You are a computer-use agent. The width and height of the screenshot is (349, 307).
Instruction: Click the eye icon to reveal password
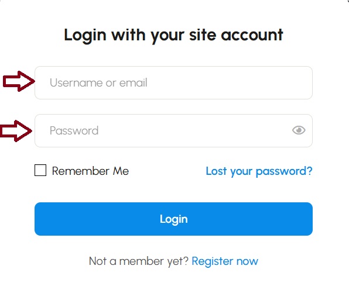pyautogui.click(x=299, y=130)
